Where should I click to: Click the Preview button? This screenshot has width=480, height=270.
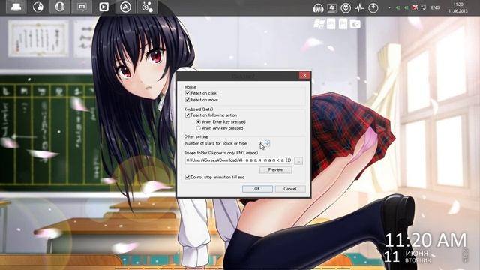(275, 170)
